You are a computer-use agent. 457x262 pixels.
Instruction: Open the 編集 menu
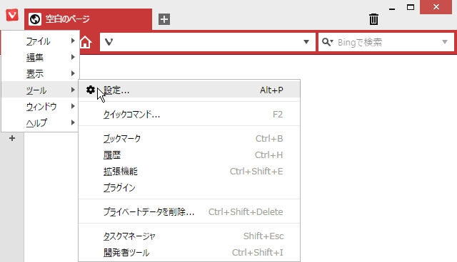pyautogui.click(x=40, y=57)
